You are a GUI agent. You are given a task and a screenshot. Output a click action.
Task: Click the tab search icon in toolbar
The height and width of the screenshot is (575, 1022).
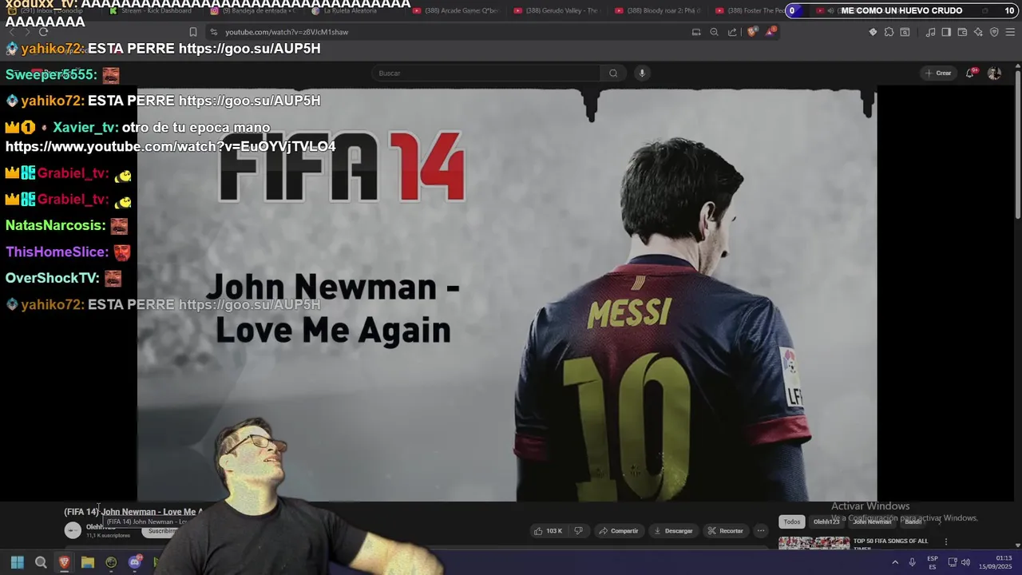pyautogui.click(x=905, y=32)
